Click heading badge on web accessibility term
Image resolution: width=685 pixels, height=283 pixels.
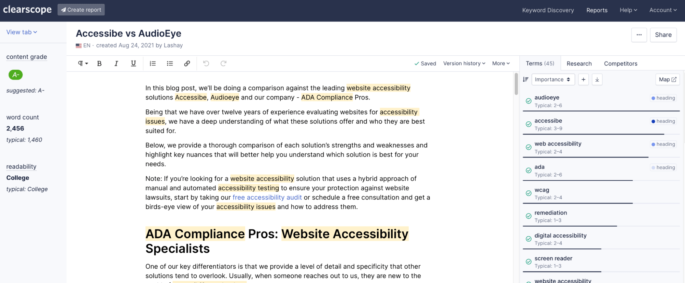663,144
